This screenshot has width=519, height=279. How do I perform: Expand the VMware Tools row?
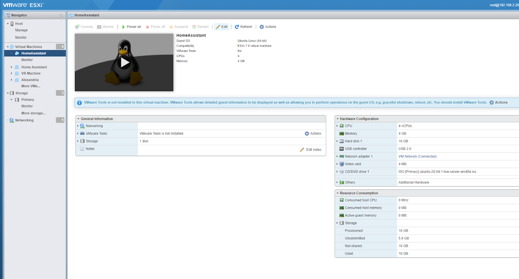click(x=78, y=133)
